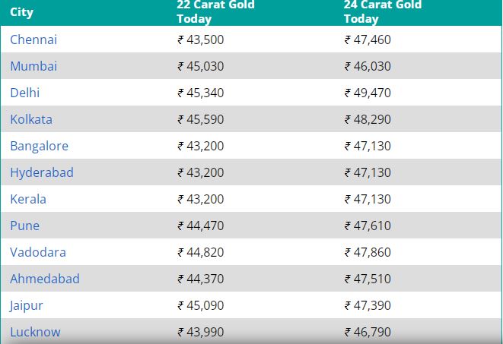Open the Mumbai city link
Image resolution: width=503 pixels, height=344 pixels.
(x=33, y=66)
